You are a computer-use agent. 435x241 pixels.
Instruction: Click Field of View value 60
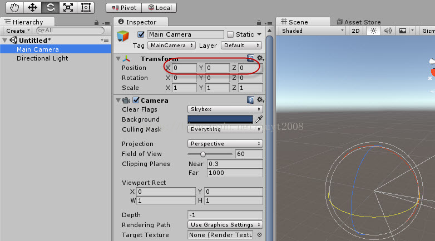(249, 154)
